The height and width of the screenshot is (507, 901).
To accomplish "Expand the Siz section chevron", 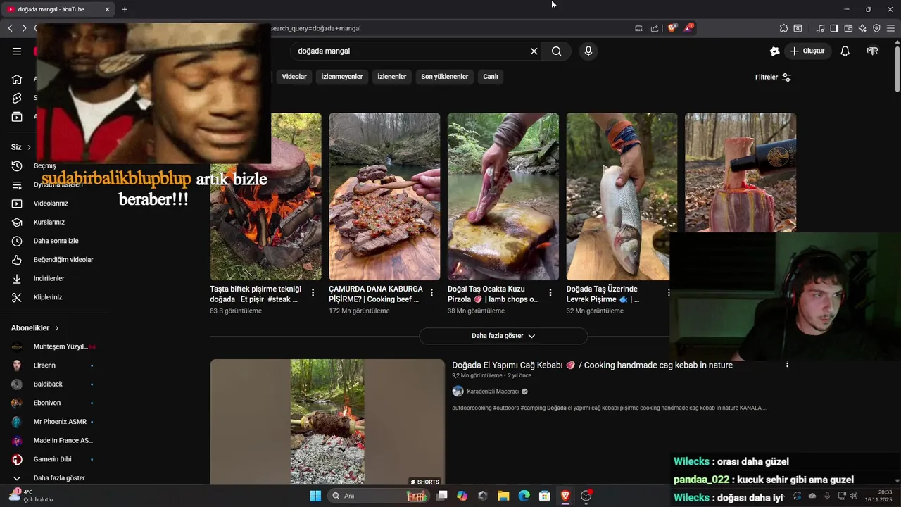I will pos(29,147).
